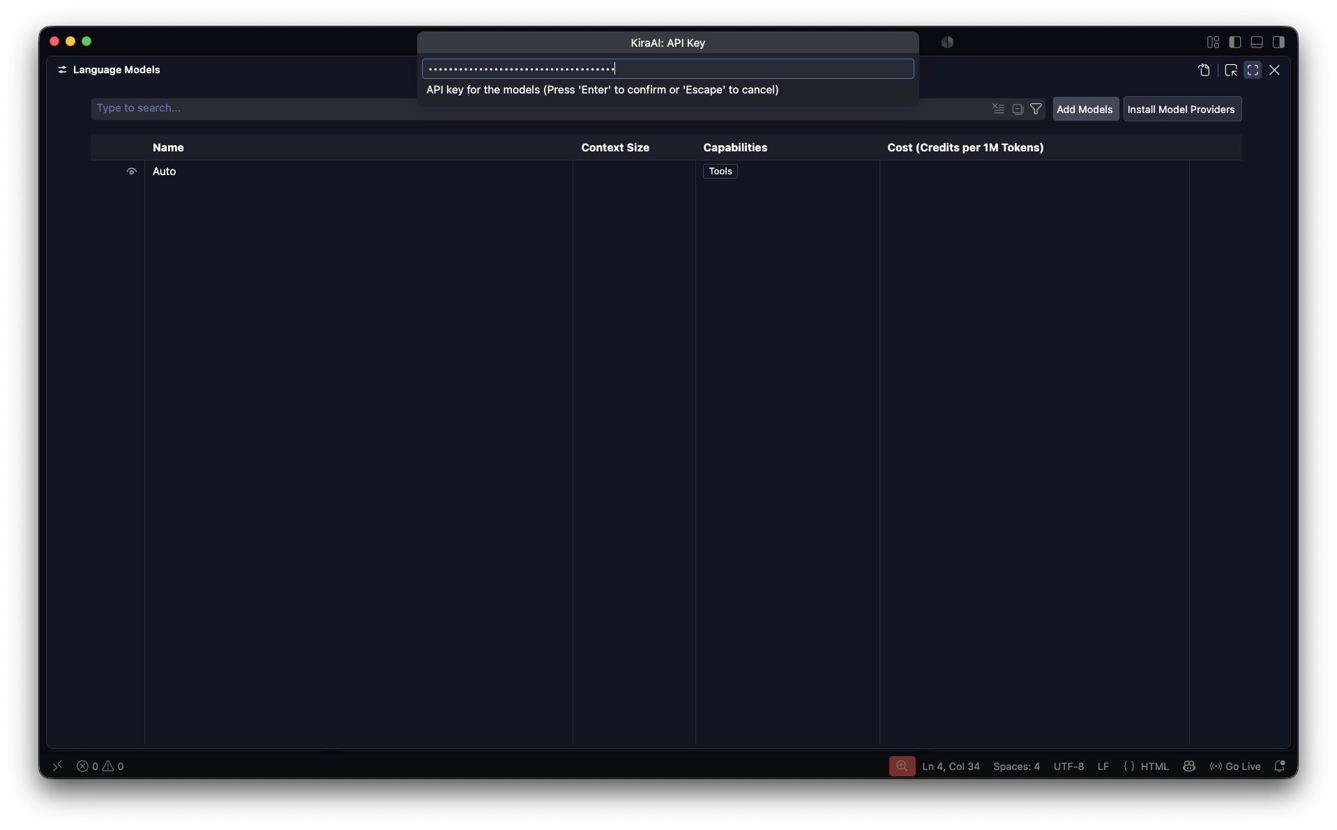1337x830 pixels.
Task: Click the yellow minimize window button
Action: point(70,41)
